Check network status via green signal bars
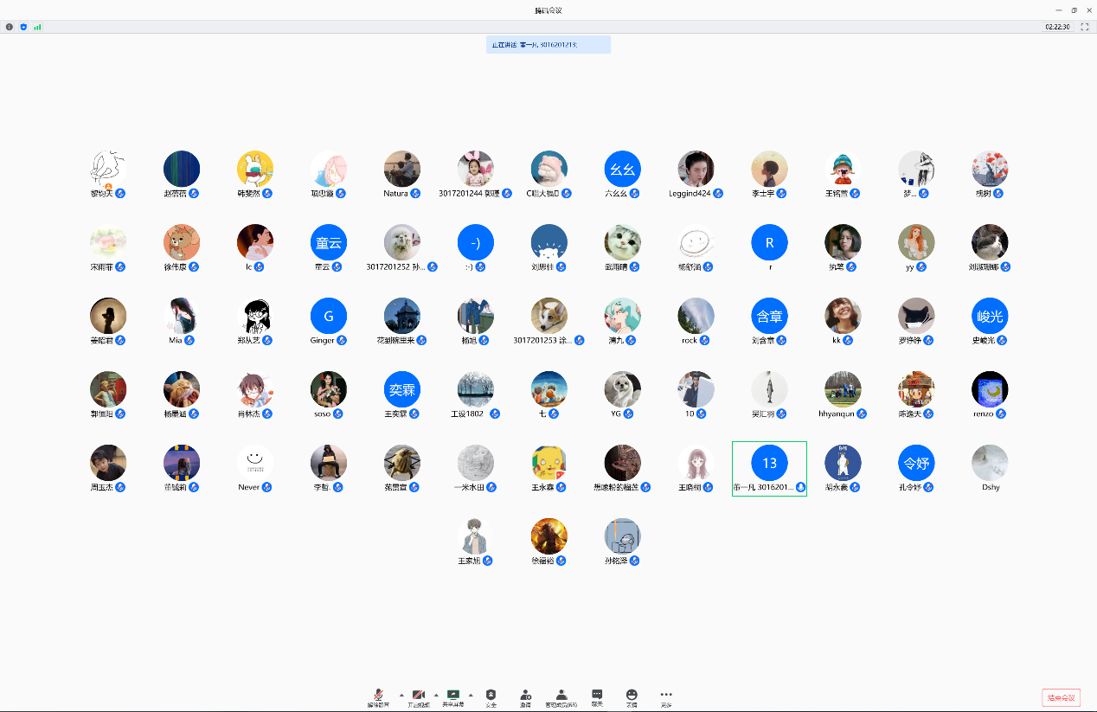The width and height of the screenshot is (1097, 712). coord(37,27)
